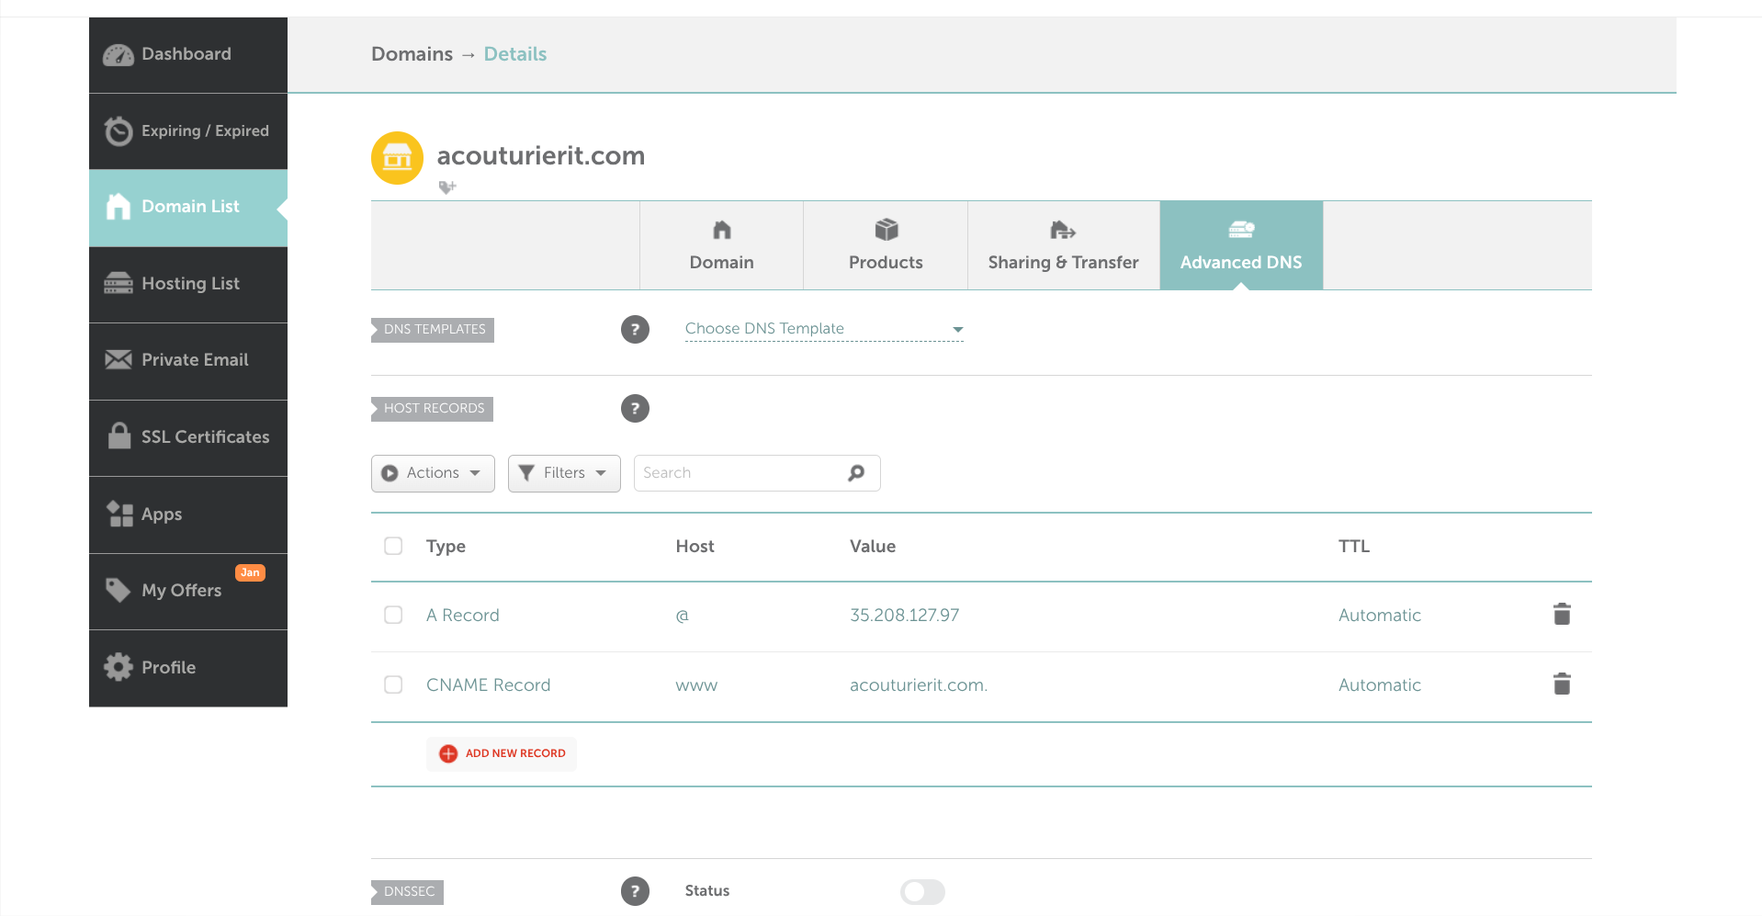1762x916 pixels.
Task: Click the search magnifier icon
Action: click(856, 472)
